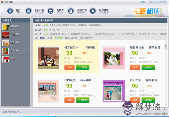The image size is (169, 117).
Task: Choose shape 全部 filter
Action: pyautogui.click(x=46, y=30)
